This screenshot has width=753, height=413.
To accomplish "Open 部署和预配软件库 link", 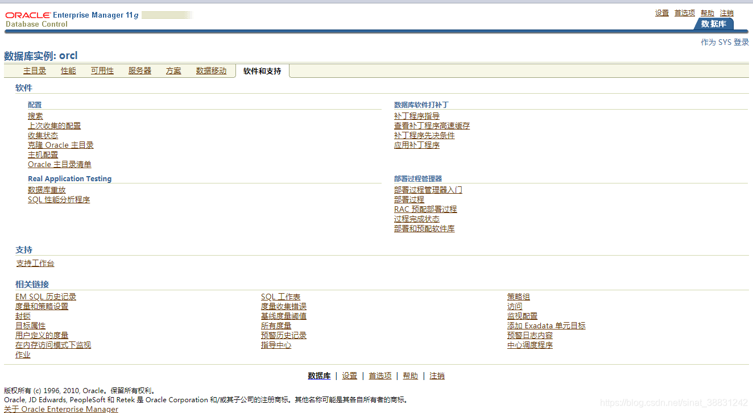I will pos(424,228).
